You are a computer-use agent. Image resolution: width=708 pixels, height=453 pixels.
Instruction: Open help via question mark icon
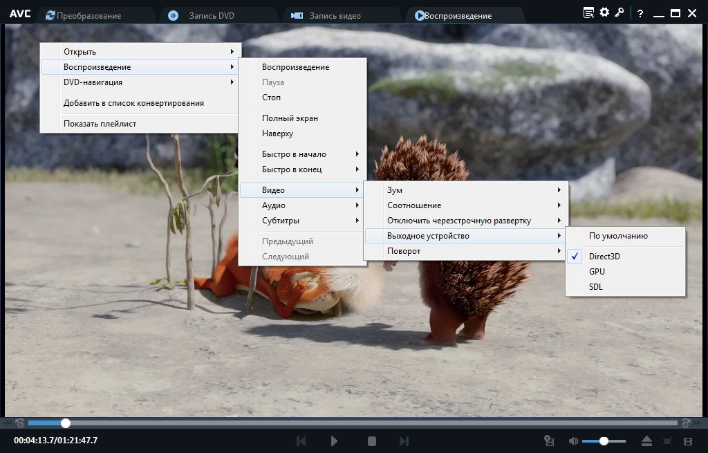point(640,13)
